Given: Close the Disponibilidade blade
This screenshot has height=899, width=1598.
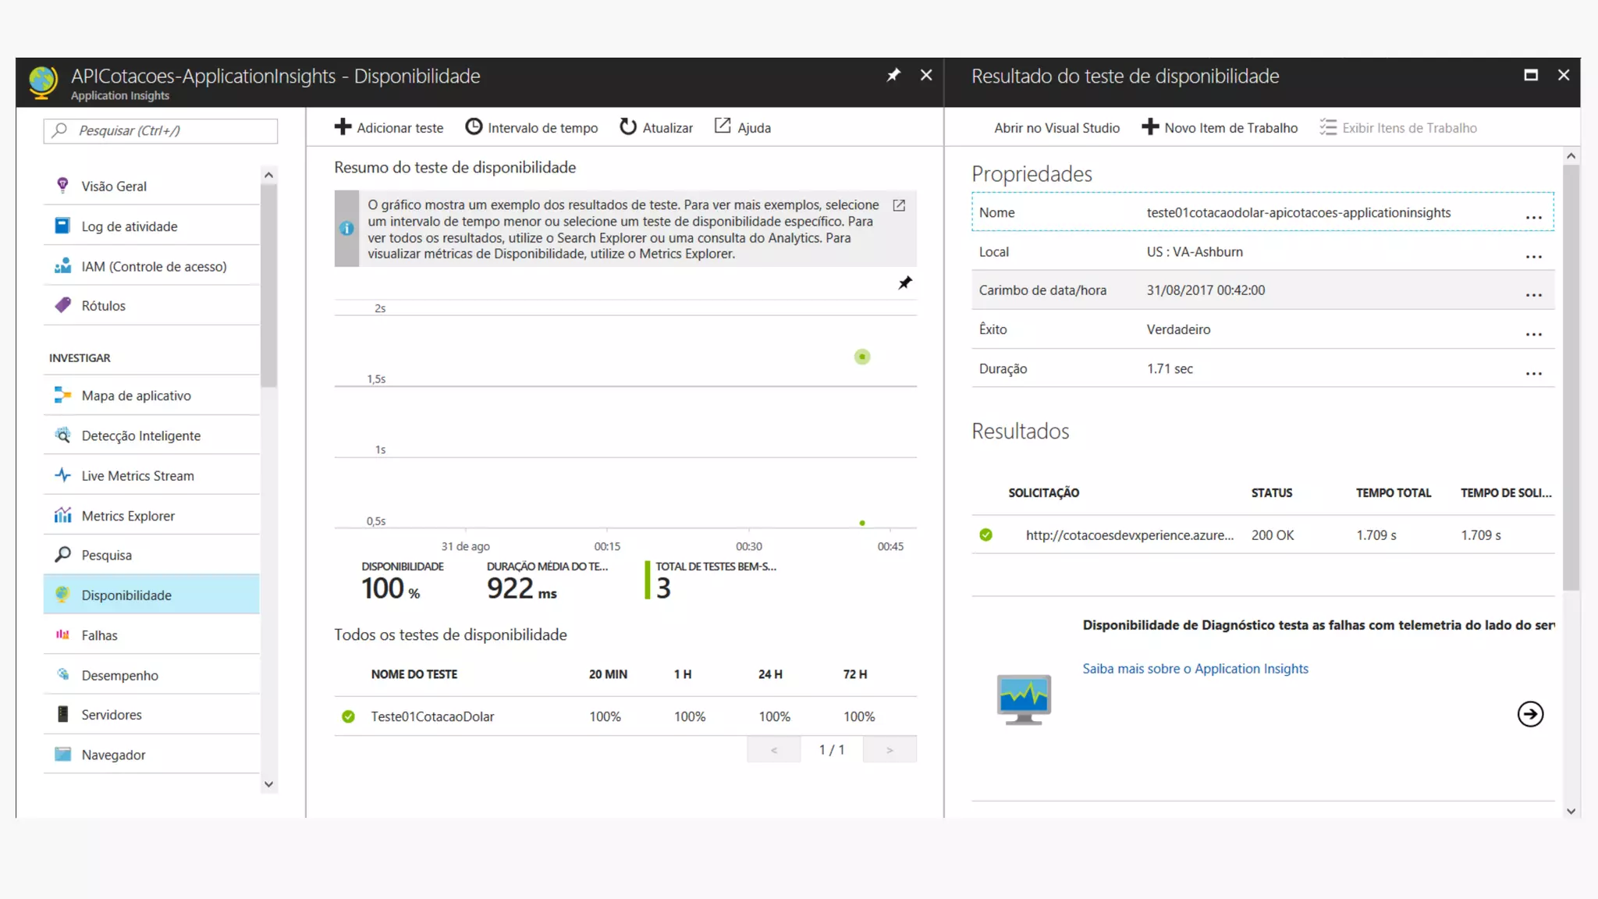Looking at the screenshot, I should tap(926, 75).
